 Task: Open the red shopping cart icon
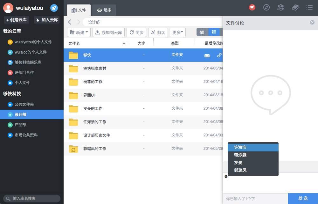[252, 8]
